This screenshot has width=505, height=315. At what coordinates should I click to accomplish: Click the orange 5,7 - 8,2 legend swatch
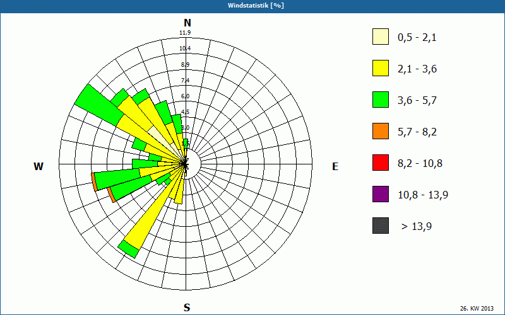click(381, 131)
